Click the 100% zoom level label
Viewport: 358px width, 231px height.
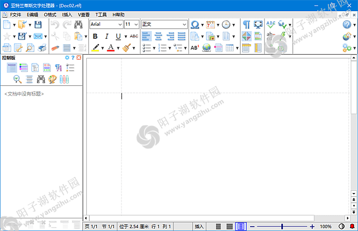click(x=326, y=227)
